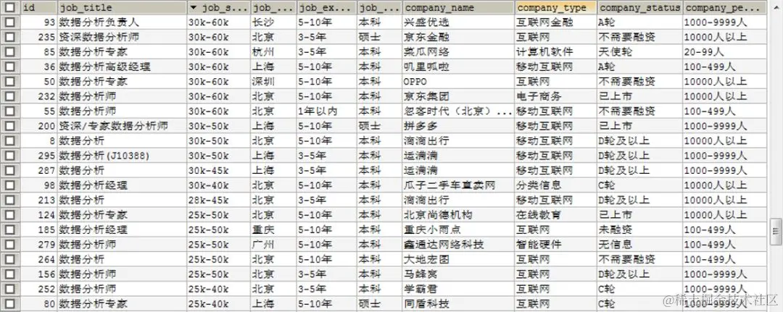Click the status cell 未融资
Viewport: 783px width, 312px height.
[x=639, y=229]
